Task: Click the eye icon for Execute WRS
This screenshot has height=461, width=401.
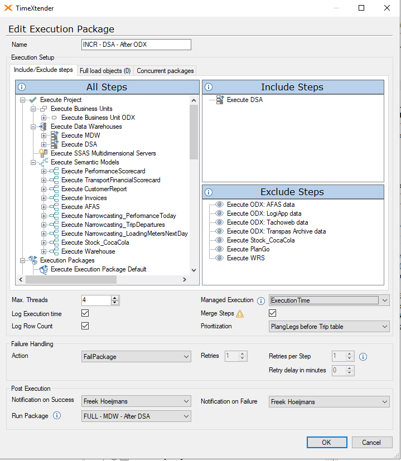Action: coord(220,258)
